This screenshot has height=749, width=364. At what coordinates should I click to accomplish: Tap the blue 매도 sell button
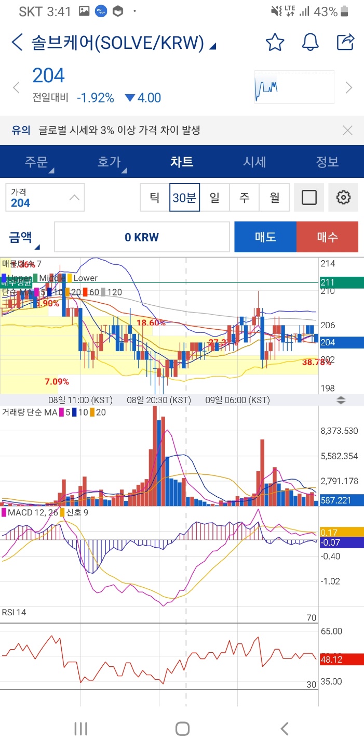[265, 237]
